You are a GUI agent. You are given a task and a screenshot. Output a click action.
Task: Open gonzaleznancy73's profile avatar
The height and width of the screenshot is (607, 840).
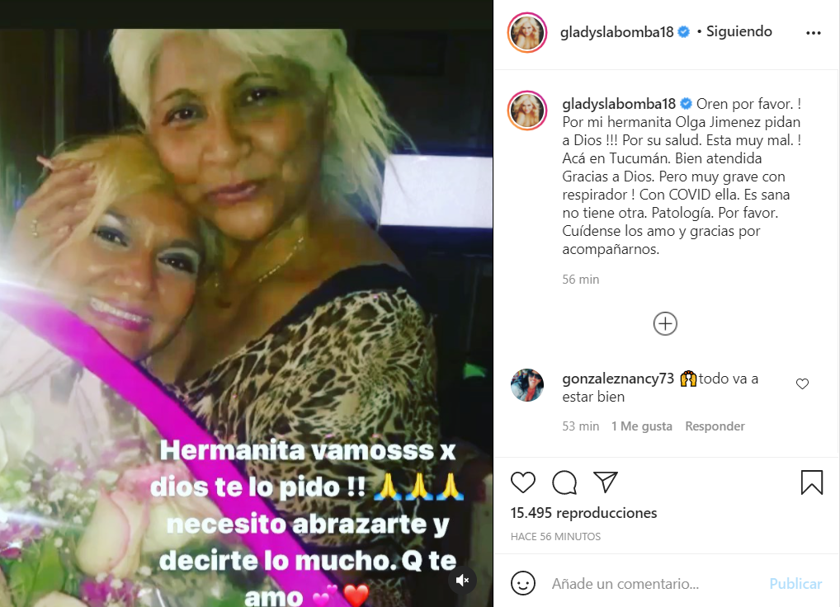[x=527, y=385]
